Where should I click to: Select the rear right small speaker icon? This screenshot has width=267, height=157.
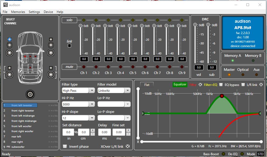pos(51,68)
